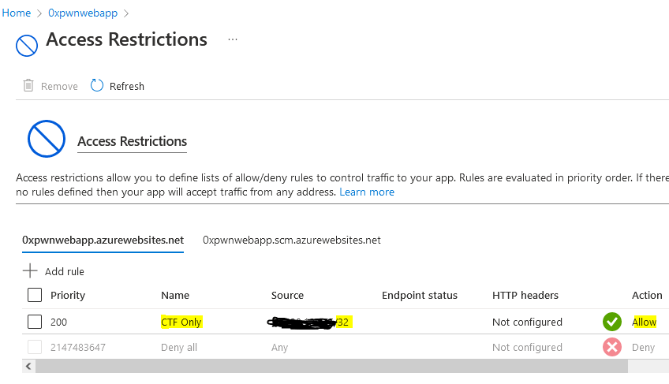669x384 pixels.
Task: Click the left arrow on horizontal scrollbar
Action: click(x=29, y=367)
